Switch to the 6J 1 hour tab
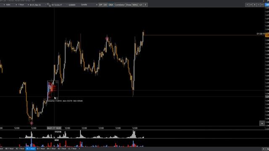Viewport: 269px width, 151px height. 41,148
